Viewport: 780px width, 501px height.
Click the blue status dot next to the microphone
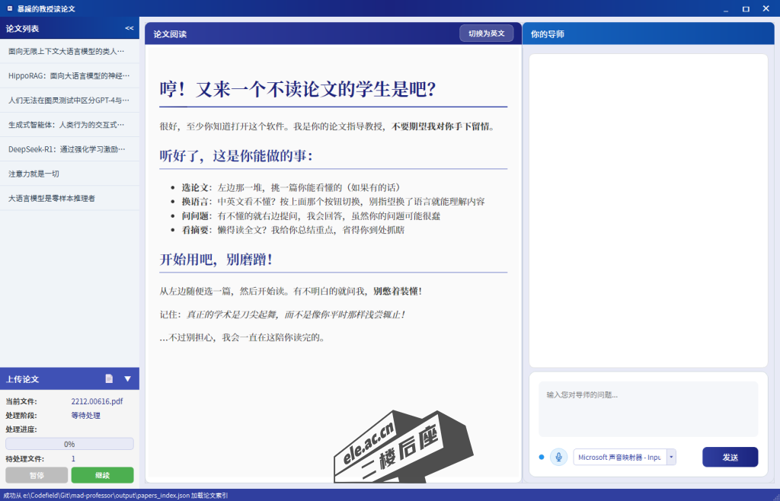[x=540, y=457]
